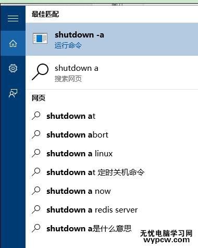
Task: Open the hamburger menu in the sidebar
Action: (13, 18)
